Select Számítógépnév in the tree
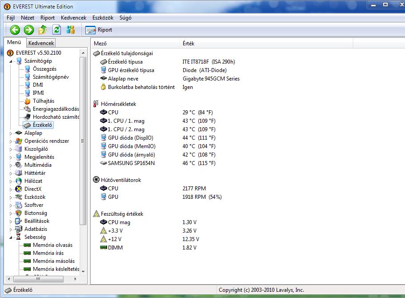The height and width of the screenshot is (298, 405). point(51,77)
